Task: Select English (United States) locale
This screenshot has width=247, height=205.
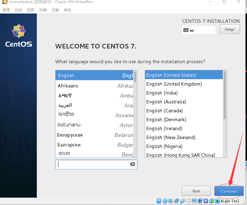Action: (184, 75)
